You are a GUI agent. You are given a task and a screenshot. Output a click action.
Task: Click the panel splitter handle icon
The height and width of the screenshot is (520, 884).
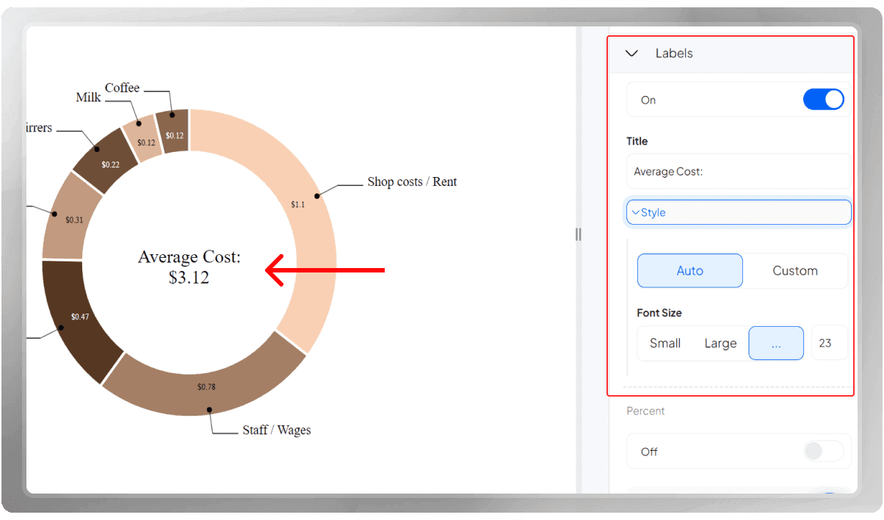[578, 234]
